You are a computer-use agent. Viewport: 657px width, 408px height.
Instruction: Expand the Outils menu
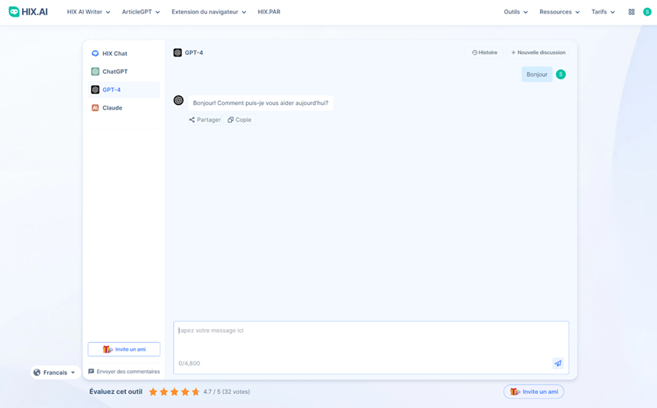(516, 12)
